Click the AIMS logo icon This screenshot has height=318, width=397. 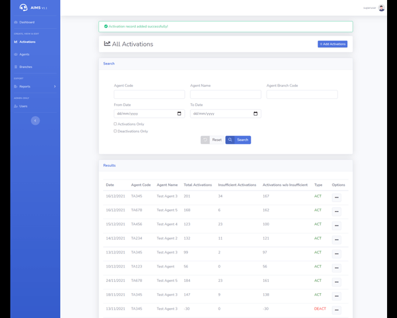point(24,7)
